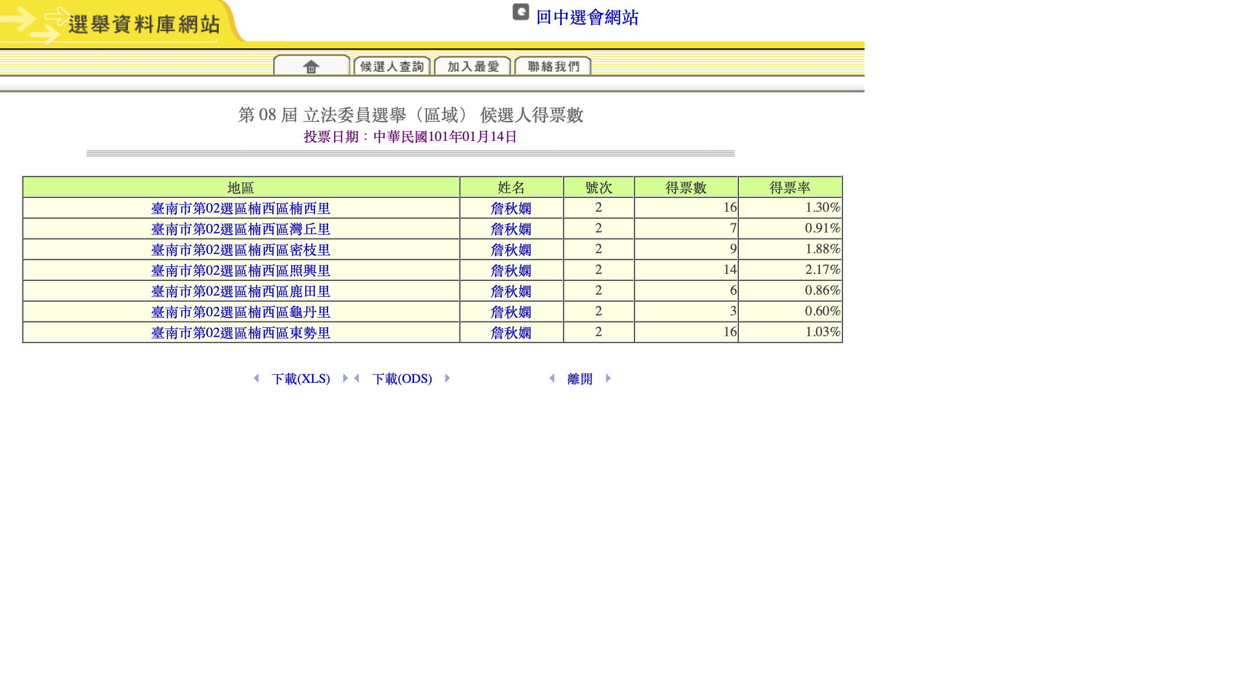The width and height of the screenshot is (1245, 687).
Task: Download results as ODS
Action: pos(402,379)
